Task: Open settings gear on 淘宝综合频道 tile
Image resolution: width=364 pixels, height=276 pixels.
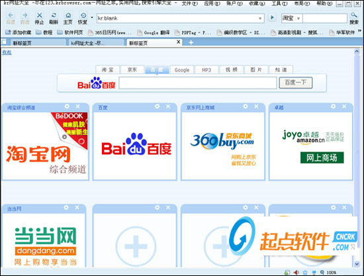Action: 67,107
